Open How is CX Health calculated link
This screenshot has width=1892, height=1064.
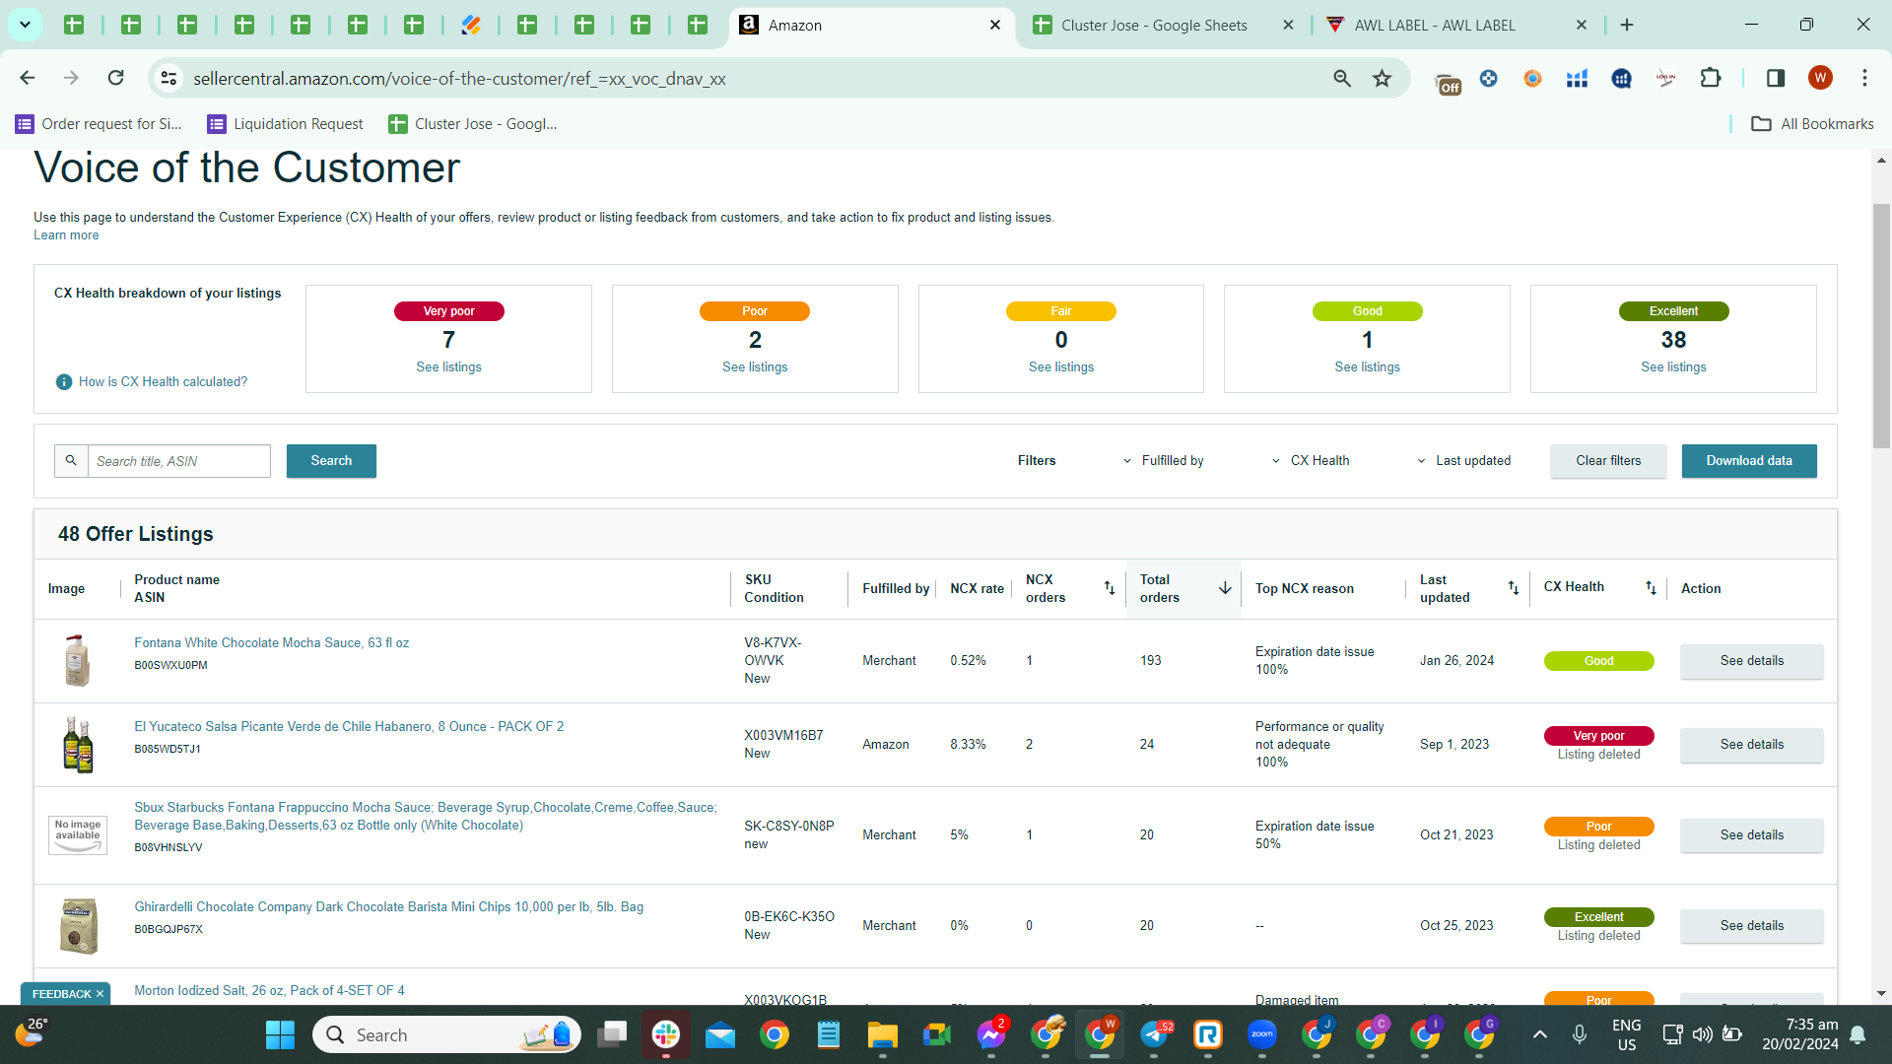(x=163, y=382)
